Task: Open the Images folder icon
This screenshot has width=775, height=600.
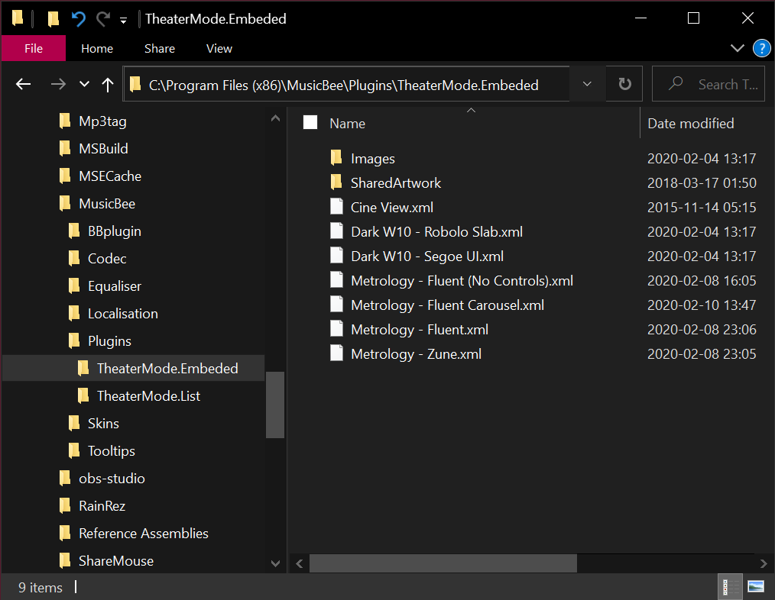Action: click(336, 159)
